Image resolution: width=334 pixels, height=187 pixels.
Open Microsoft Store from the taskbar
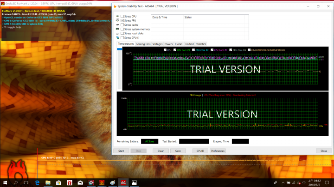(59, 182)
